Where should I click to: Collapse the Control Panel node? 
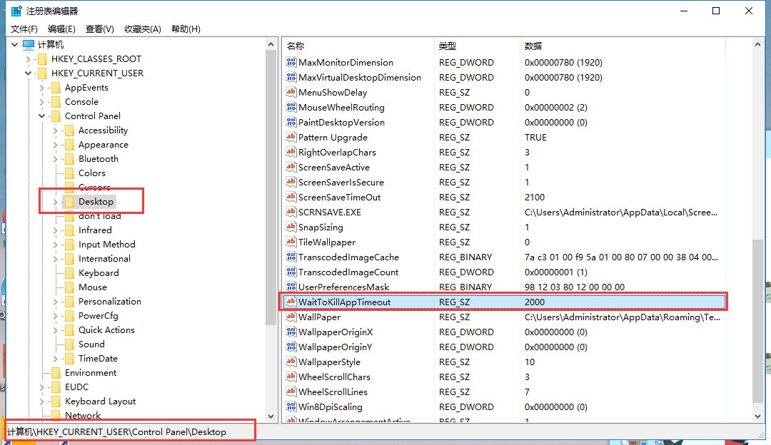coord(42,116)
